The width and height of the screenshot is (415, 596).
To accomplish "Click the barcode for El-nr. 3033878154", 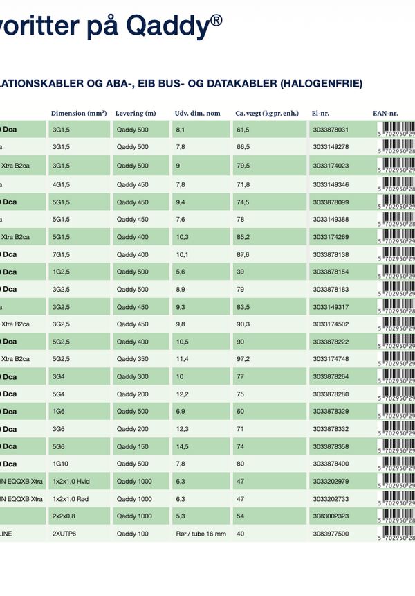I will tap(396, 272).
